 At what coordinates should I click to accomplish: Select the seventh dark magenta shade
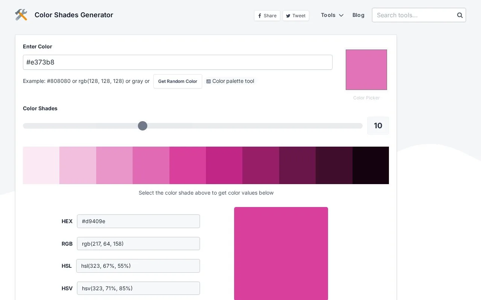tap(261, 165)
